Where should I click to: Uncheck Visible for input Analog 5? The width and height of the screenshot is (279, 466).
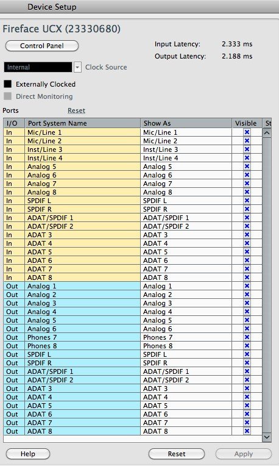coord(247,167)
